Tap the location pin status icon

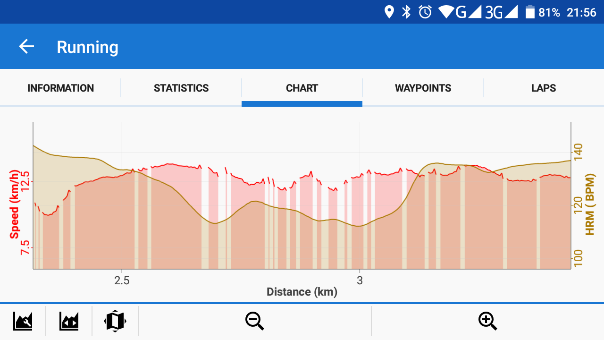pyautogui.click(x=389, y=12)
